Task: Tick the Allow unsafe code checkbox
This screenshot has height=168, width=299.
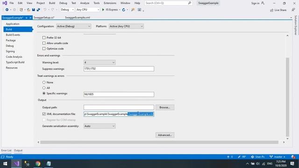Action: [x=44, y=43]
